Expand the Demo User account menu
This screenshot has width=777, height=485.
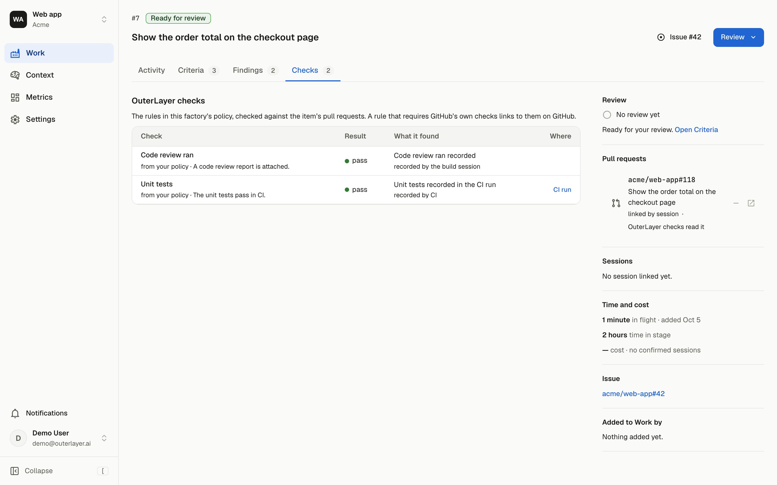(x=104, y=438)
